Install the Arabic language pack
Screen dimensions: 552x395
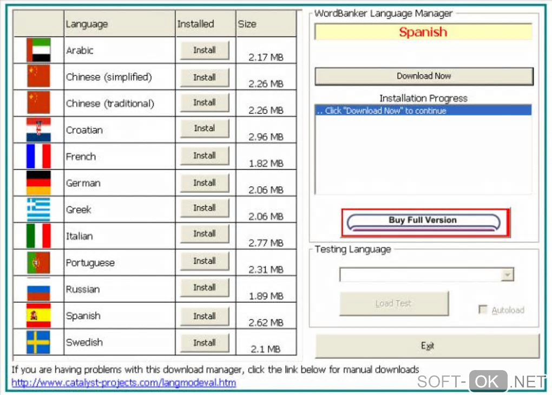[205, 50]
